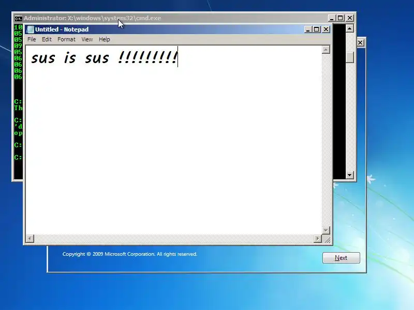Minimize the cmd.exe window
The height and width of the screenshot is (310, 414).
pos(332,18)
